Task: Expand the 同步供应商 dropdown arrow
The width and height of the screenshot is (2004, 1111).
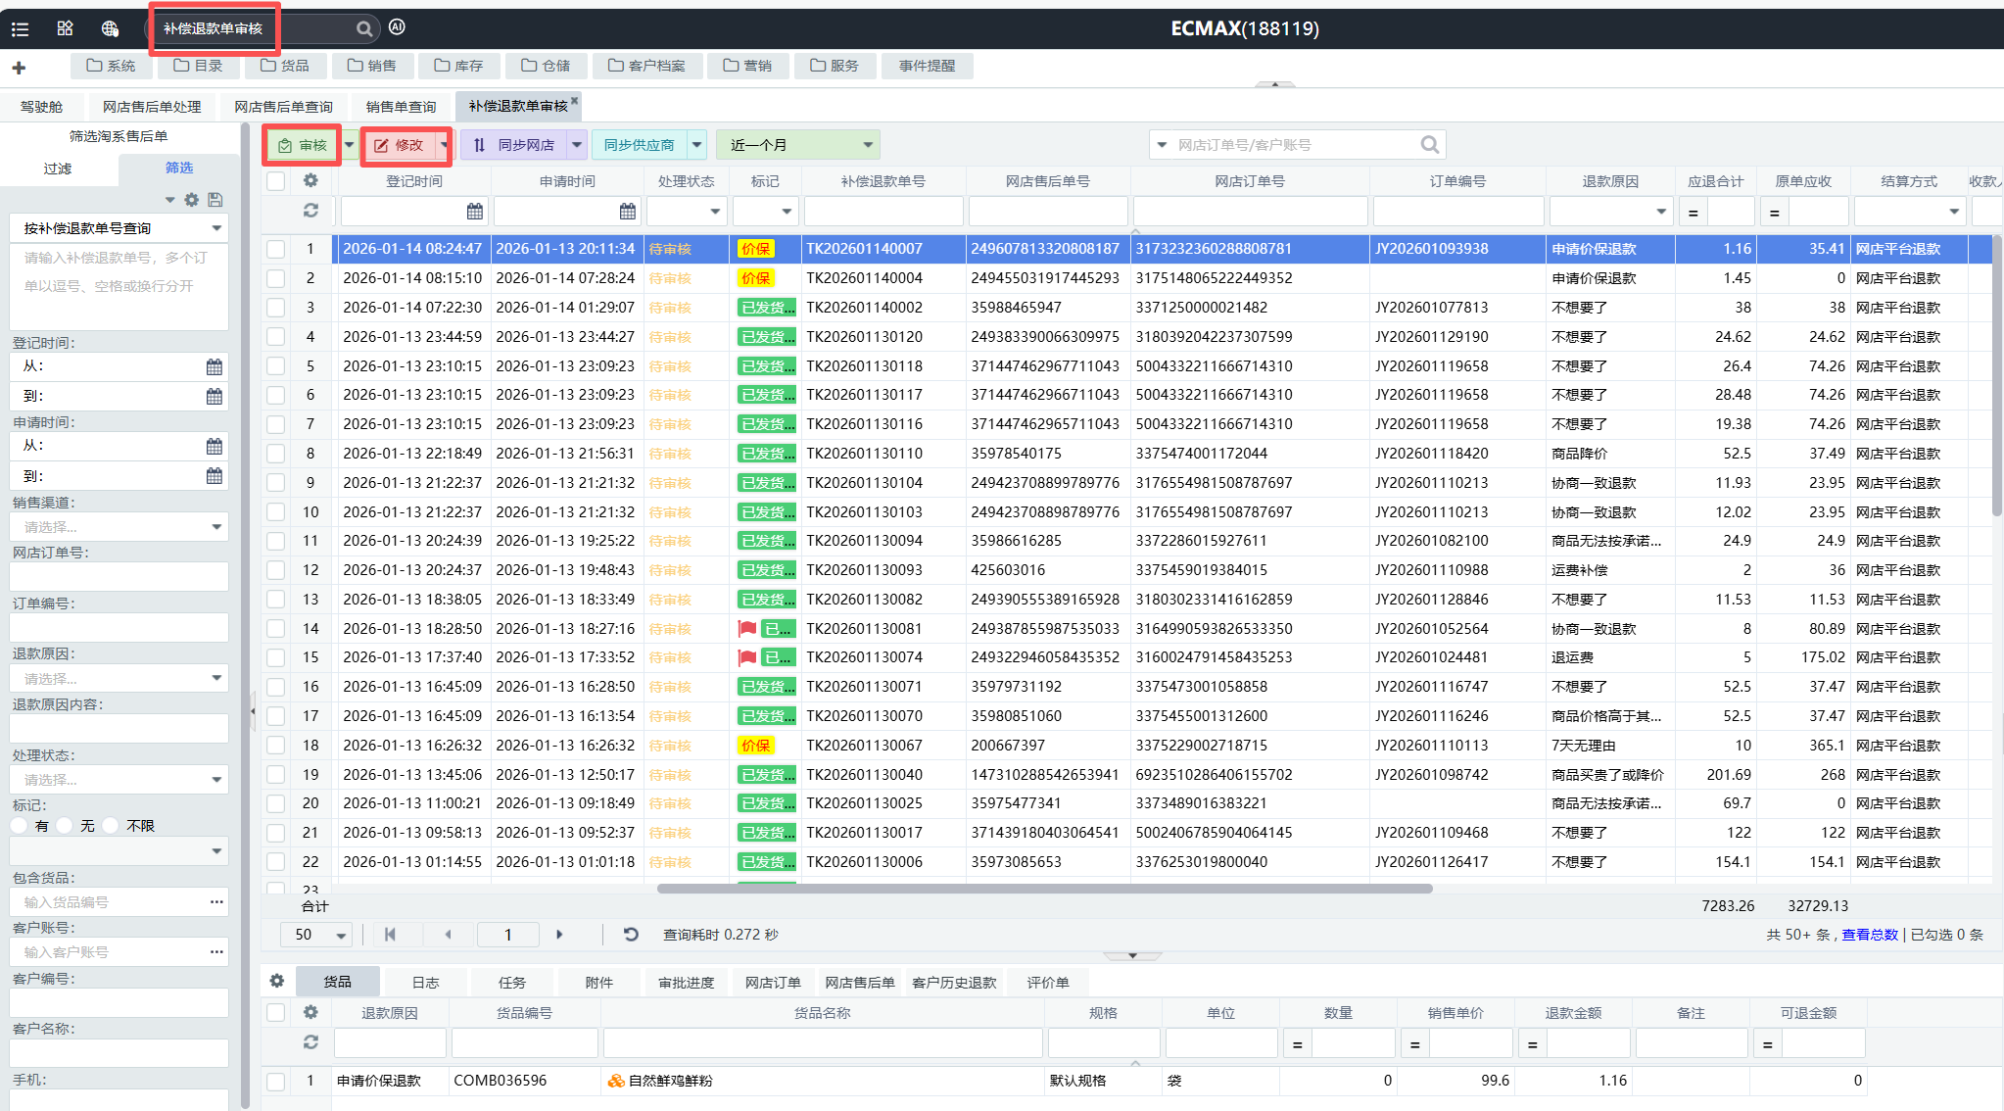Action: point(696,145)
